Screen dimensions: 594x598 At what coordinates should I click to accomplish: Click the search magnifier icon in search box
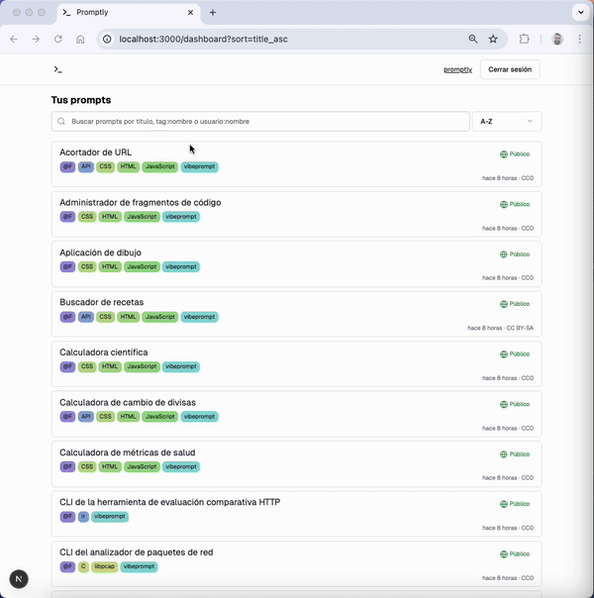coord(61,121)
